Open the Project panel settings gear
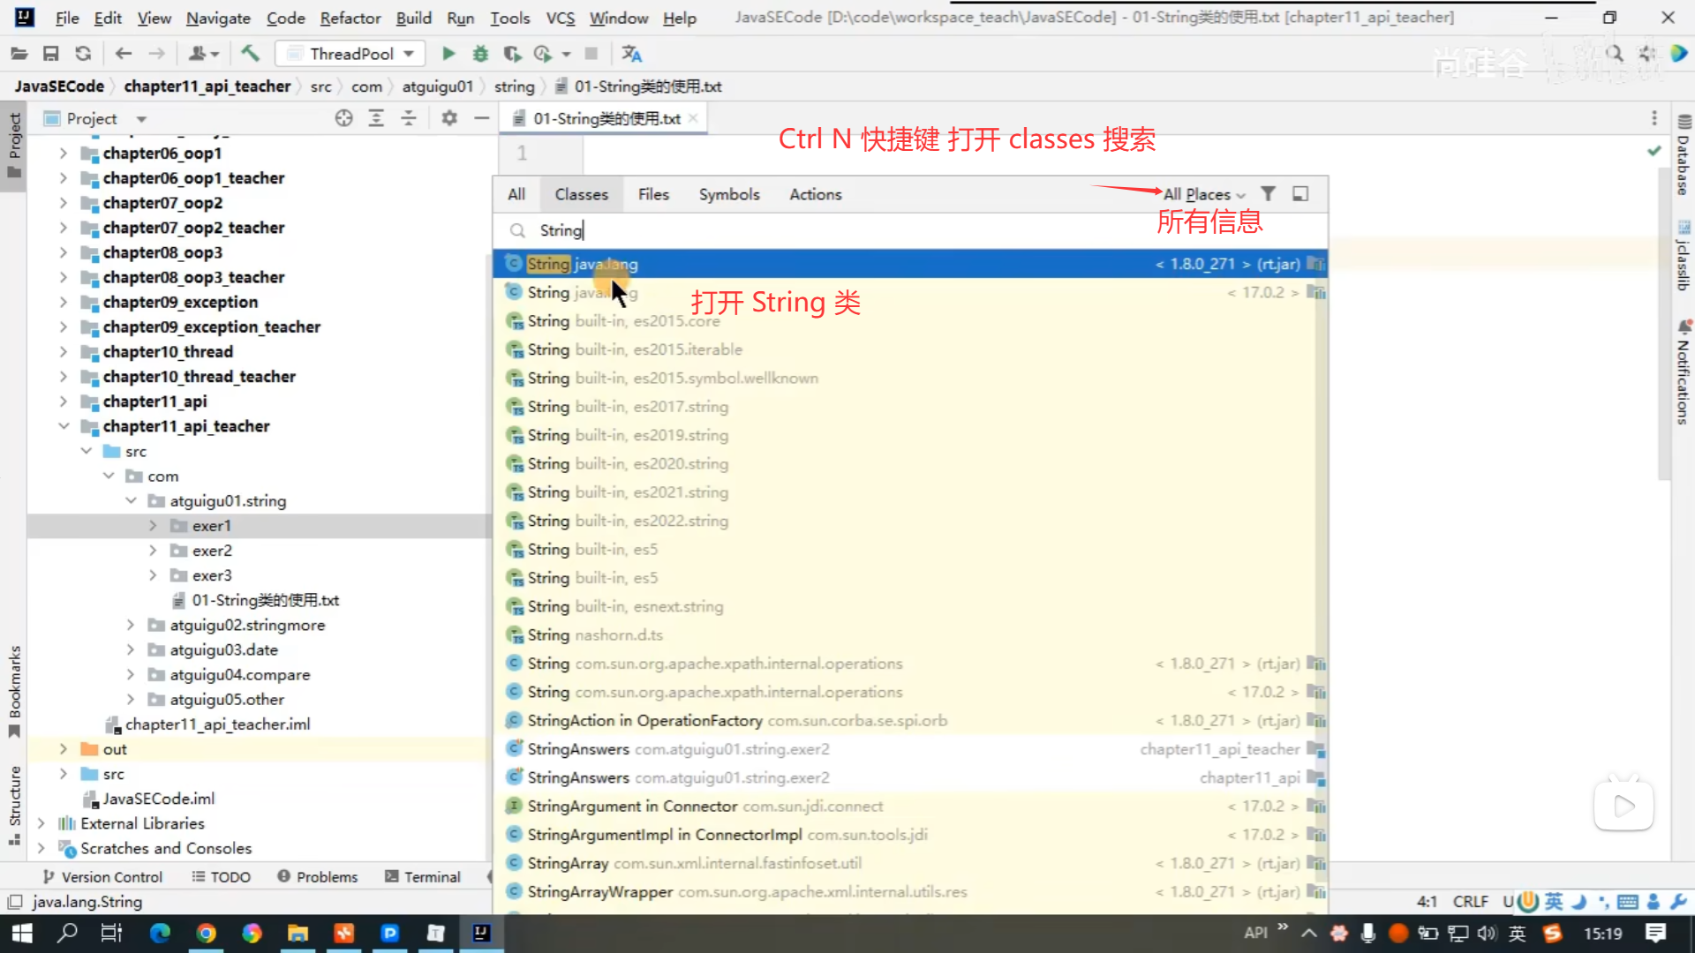The width and height of the screenshot is (1695, 953). point(449,118)
